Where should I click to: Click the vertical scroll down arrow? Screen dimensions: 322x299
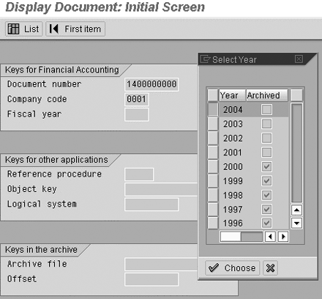tap(296, 223)
